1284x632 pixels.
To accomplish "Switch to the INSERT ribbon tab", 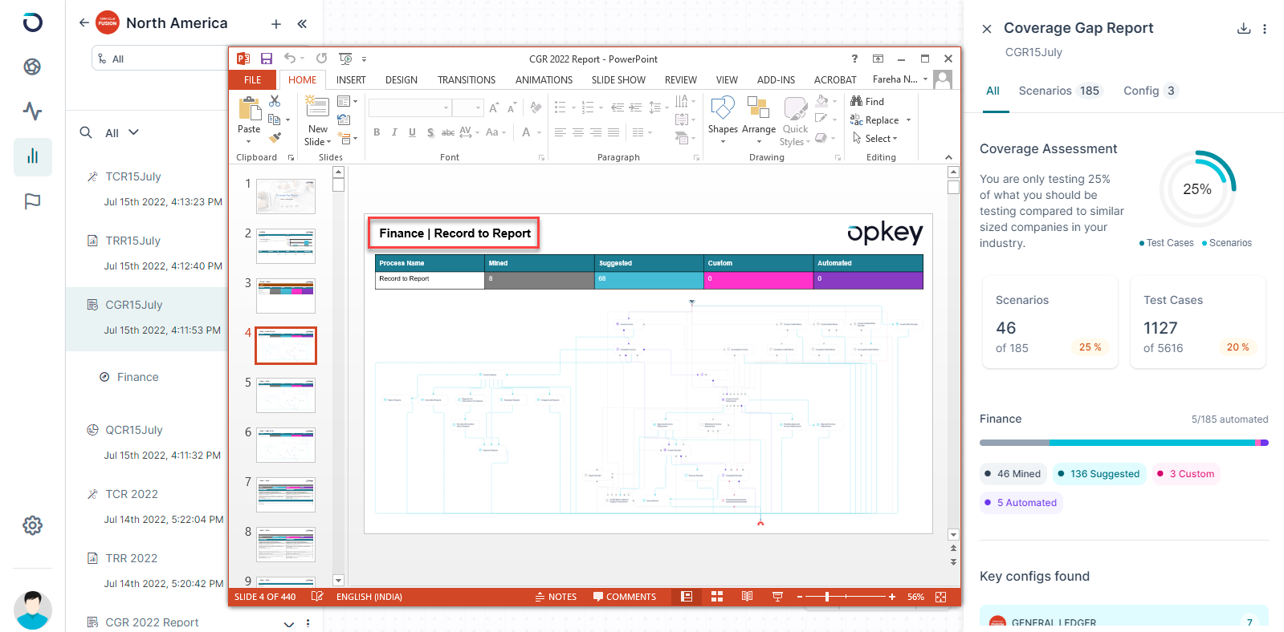I will click(351, 80).
